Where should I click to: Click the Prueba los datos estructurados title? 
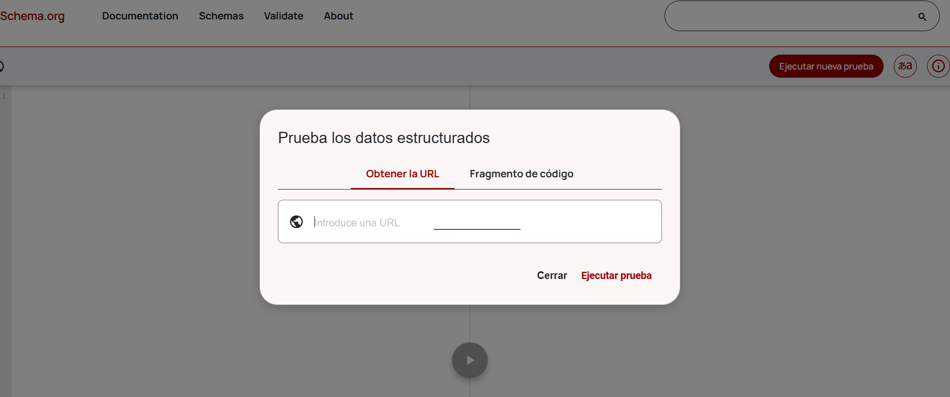tap(384, 138)
